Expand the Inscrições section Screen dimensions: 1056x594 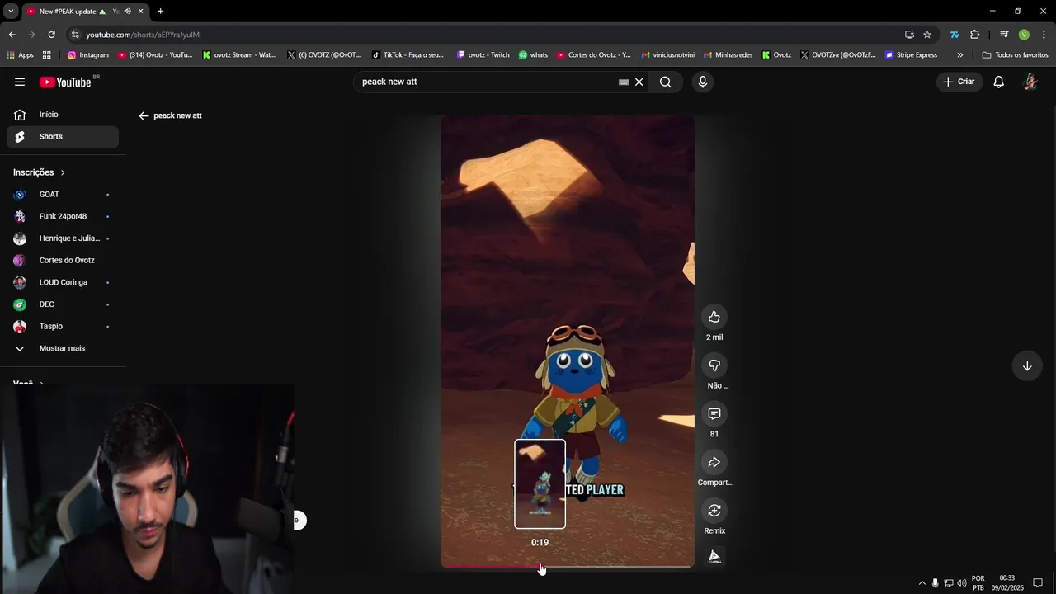point(40,172)
